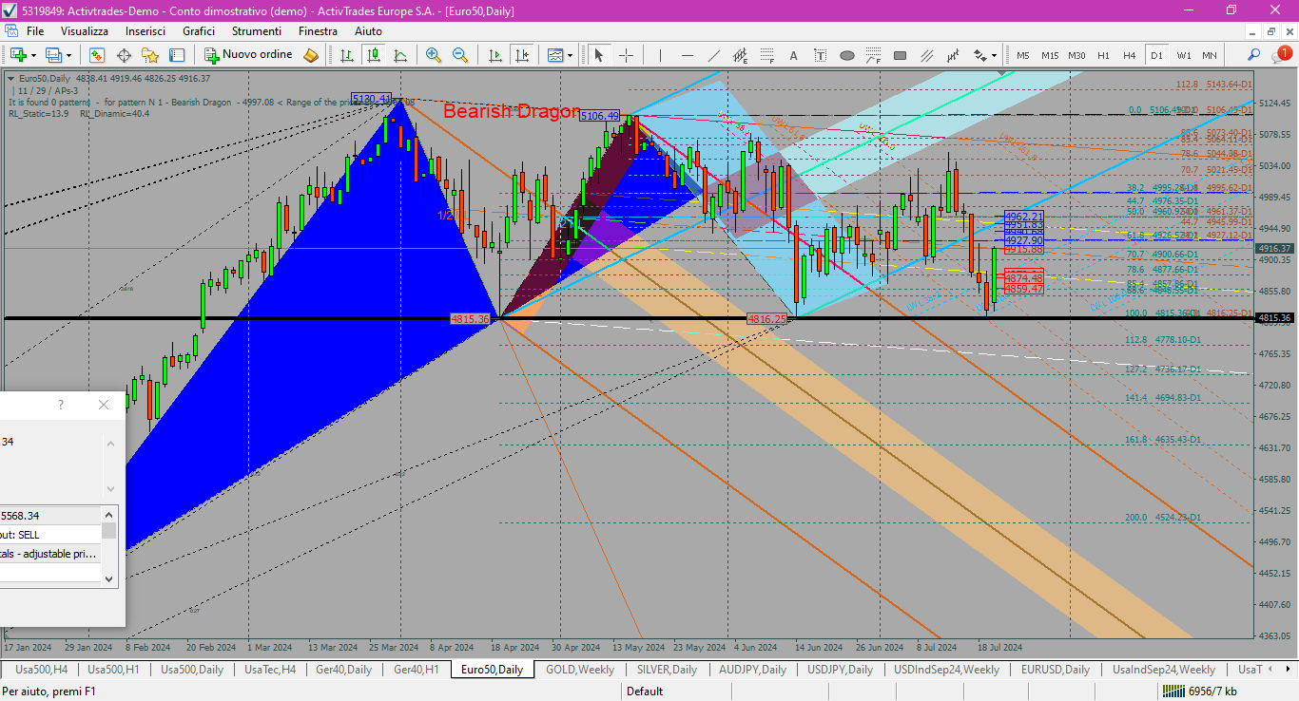This screenshot has width=1299, height=701.
Task: Select the rectangle drawing tool
Action: (901, 55)
